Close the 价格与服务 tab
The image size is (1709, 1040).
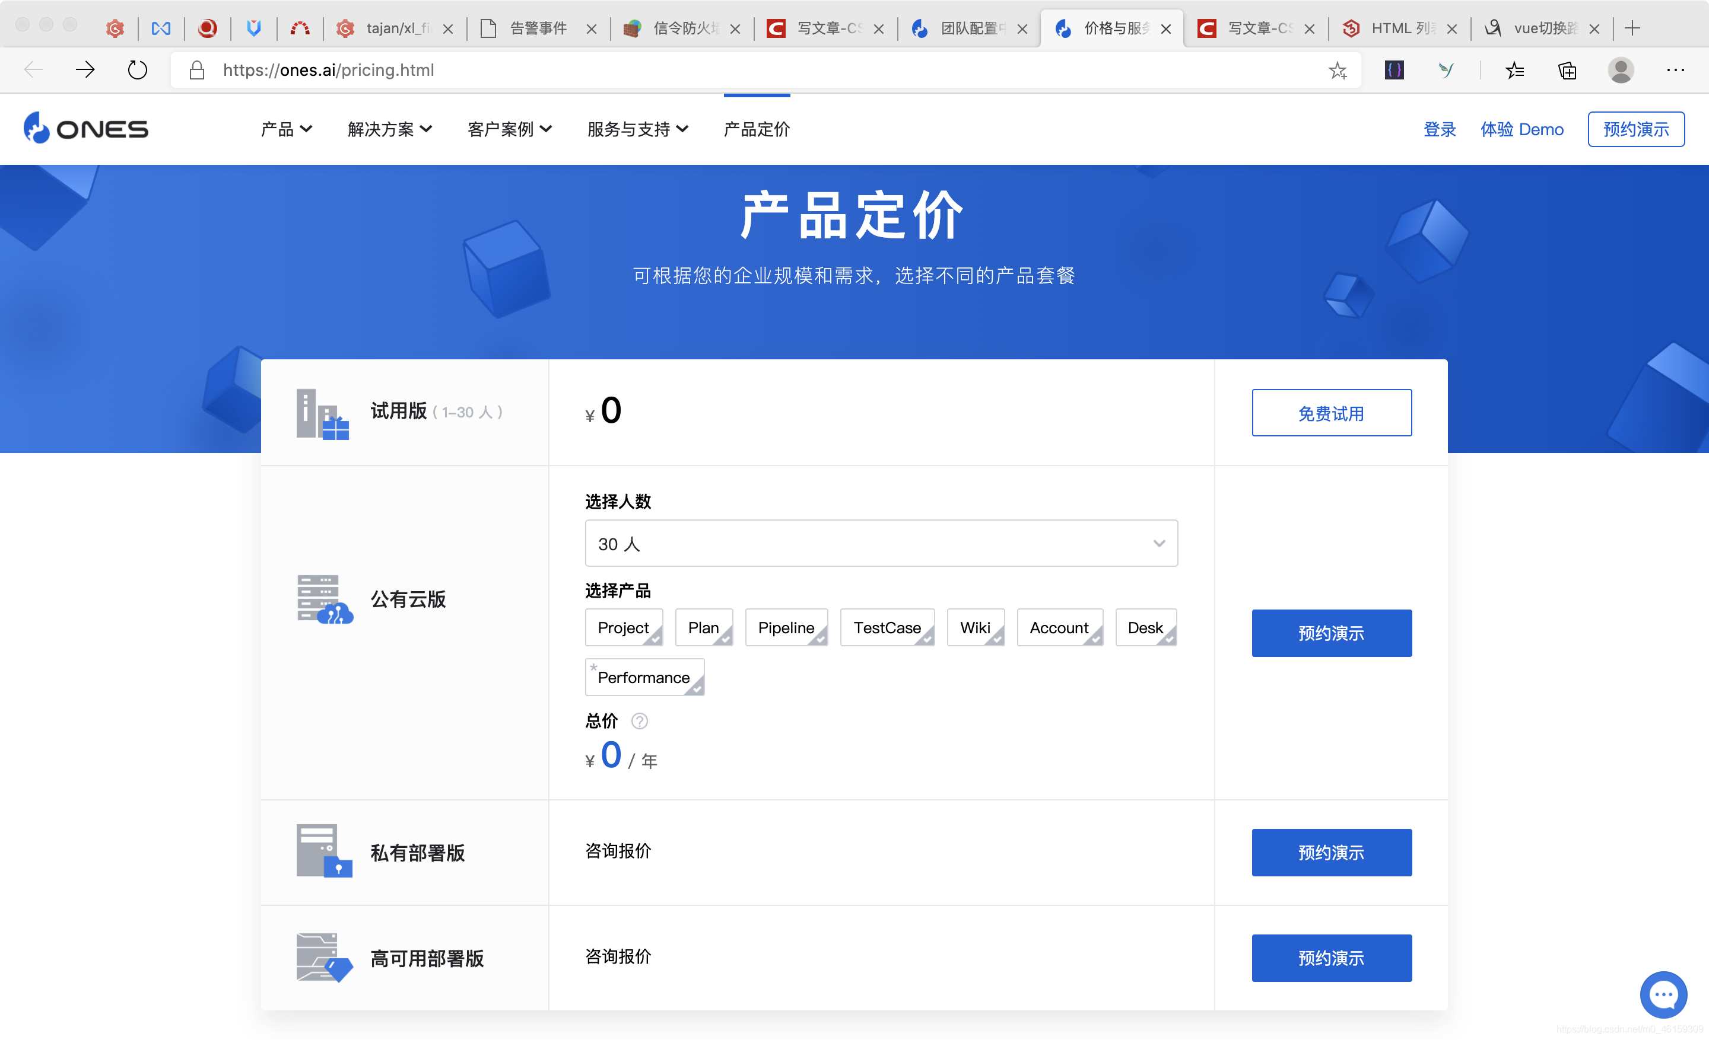(x=1166, y=29)
